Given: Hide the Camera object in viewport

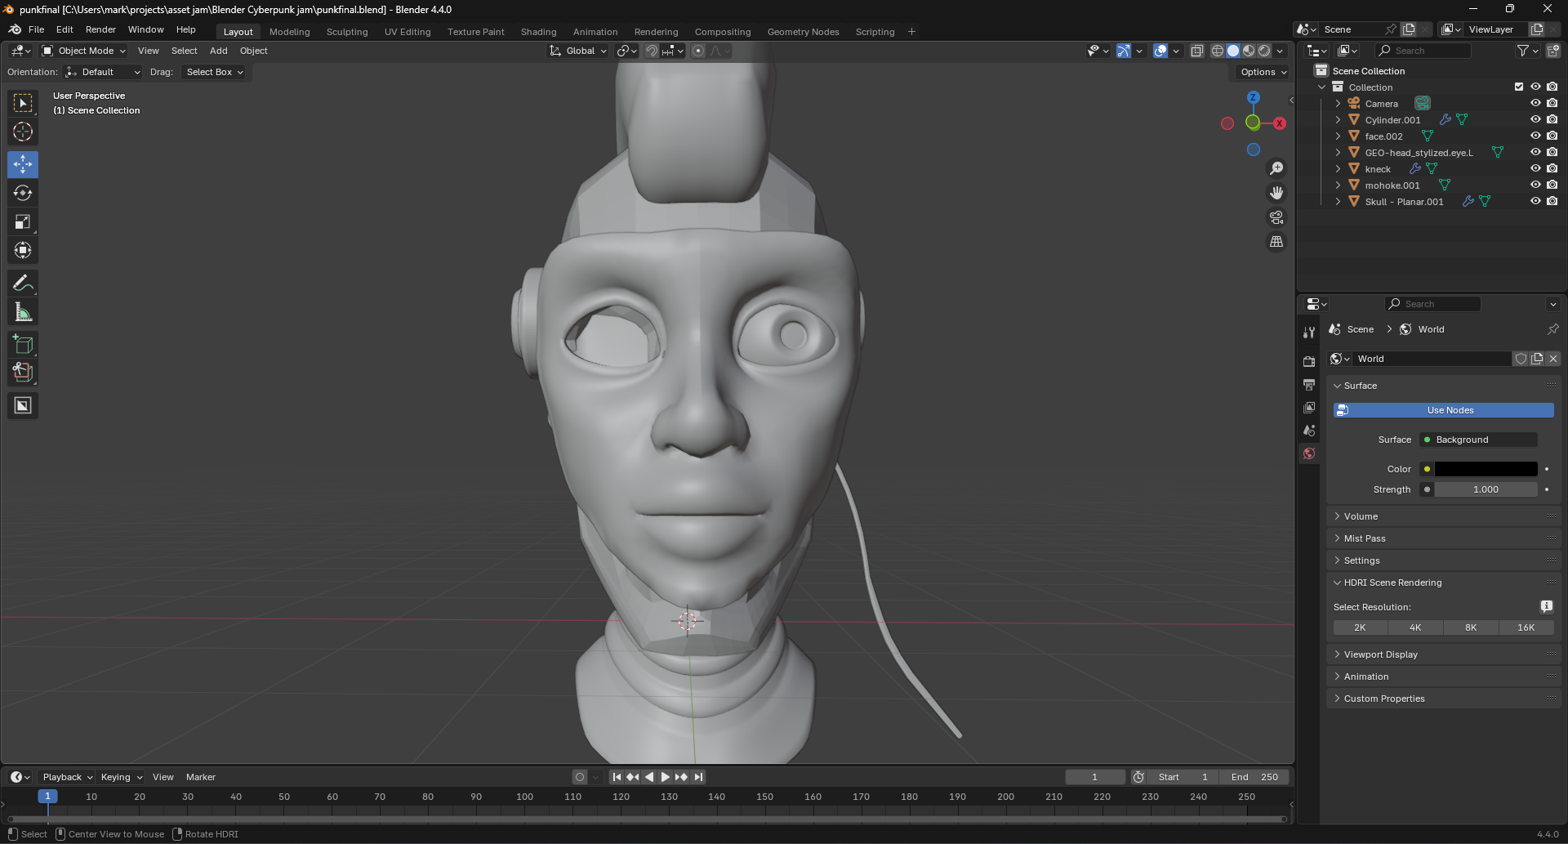Looking at the screenshot, I should 1535,103.
